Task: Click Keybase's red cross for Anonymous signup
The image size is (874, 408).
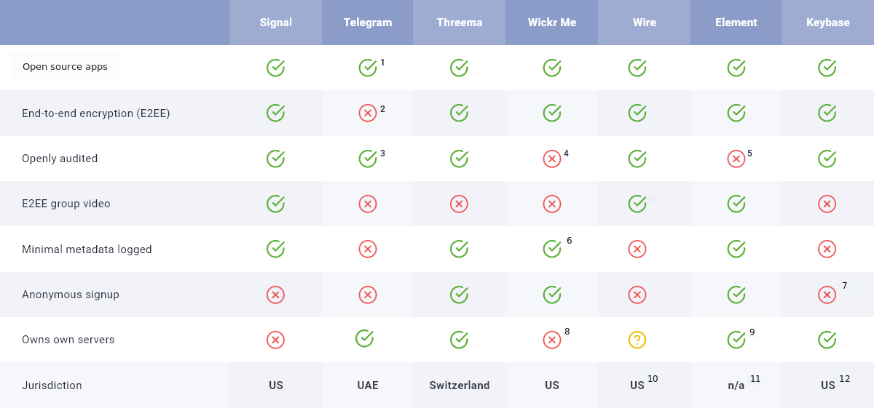Action: (827, 295)
